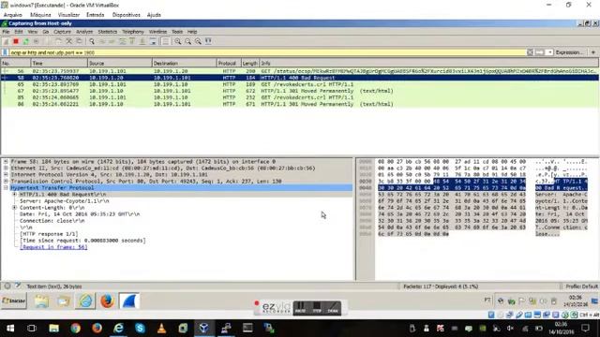600x337 pixels.
Task: Open the display filter history dropdown
Action: click(549, 52)
